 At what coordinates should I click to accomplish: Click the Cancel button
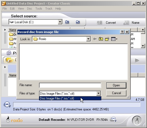(116, 93)
